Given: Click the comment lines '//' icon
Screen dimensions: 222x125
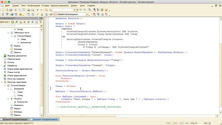Looking at the screenshot, I should (38, 14).
